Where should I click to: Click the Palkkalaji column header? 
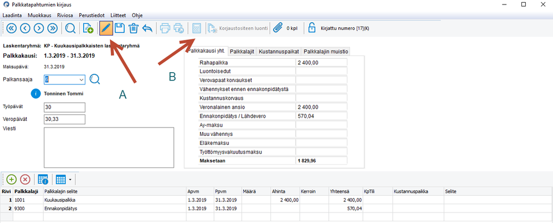[x=28, y=191]
